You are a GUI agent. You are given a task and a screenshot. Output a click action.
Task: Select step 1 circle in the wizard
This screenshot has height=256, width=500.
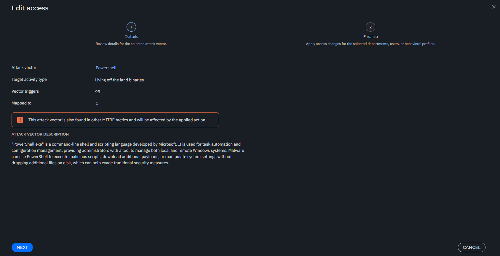coord(131,27)
